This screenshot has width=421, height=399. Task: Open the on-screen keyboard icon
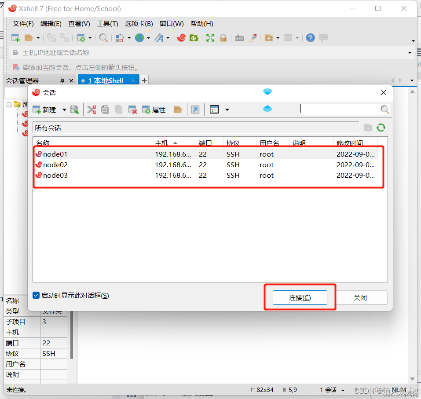(239, 38)
